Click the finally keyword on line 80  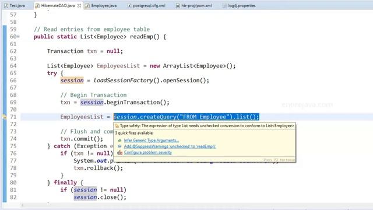tap(65, 183)
